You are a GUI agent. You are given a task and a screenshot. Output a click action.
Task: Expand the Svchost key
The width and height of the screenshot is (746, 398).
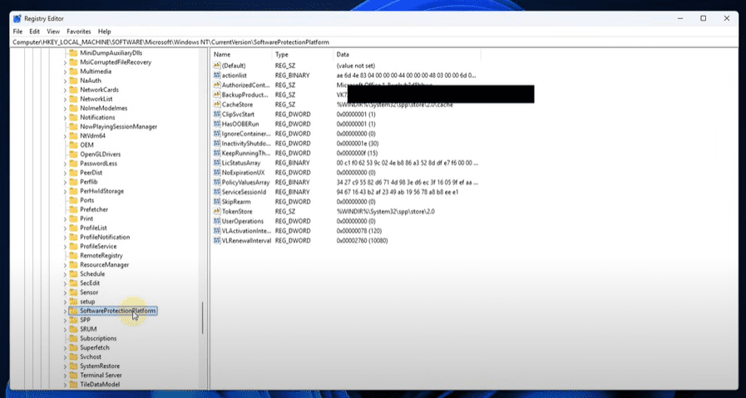[x=65, y=357]
